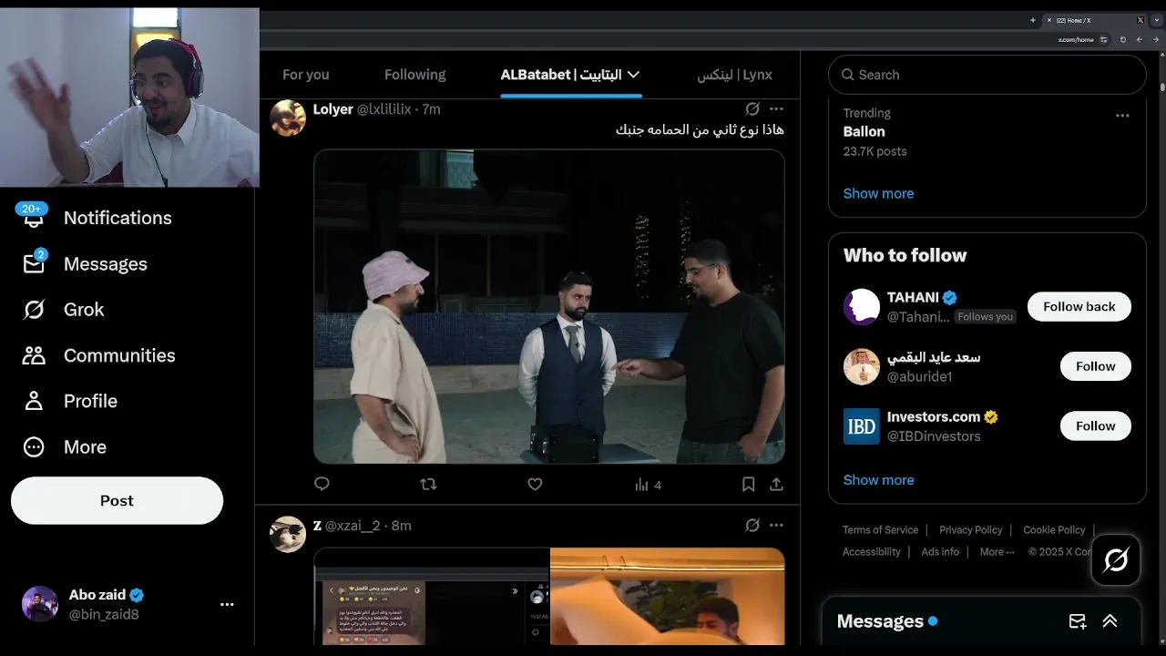Open TAHANI profile name in suggestions

click(913, 297)
